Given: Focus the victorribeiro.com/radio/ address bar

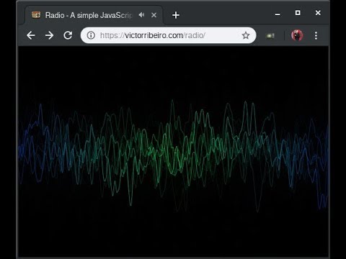Looking at the screenshot, I should click(168, 35).
